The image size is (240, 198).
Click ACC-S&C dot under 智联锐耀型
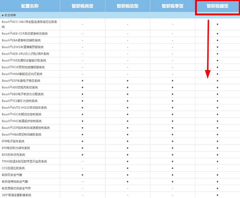[x=217, y=24]
